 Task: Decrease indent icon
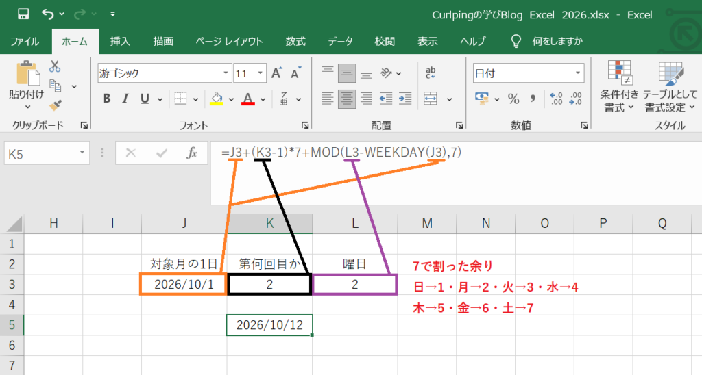point(386,99)
